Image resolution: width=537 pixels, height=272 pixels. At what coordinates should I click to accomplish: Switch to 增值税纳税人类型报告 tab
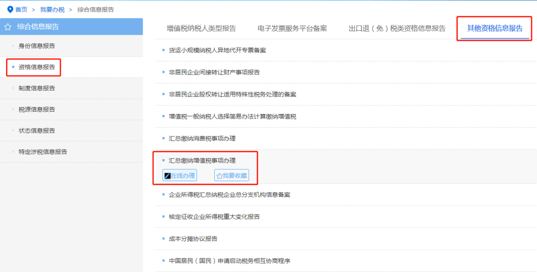coord(201,28)
